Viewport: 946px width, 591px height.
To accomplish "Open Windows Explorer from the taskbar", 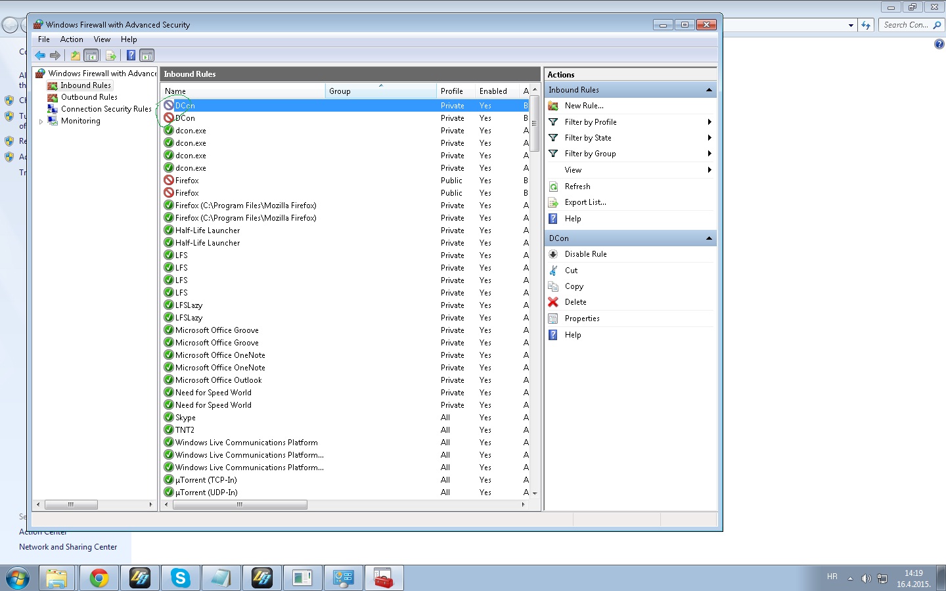I will 56,579.
